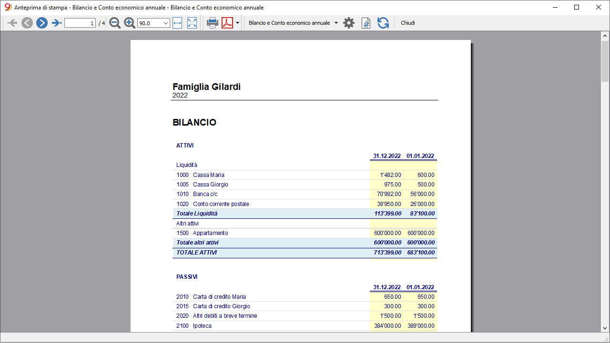Image resolution: width=610 pixels, height=343 pixels.
Task: Fit page to width icon
Action: [177, 23]
